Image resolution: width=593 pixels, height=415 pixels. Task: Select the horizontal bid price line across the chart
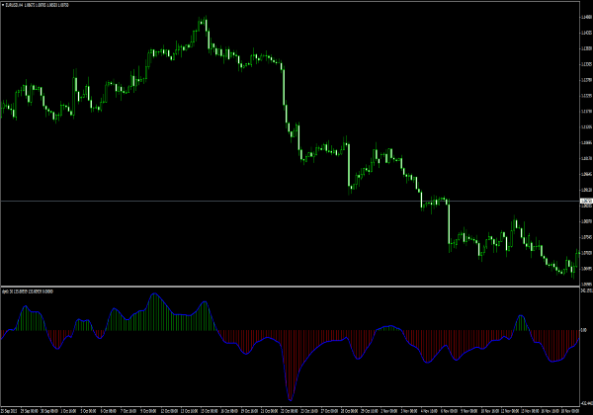tap(290, 201)
